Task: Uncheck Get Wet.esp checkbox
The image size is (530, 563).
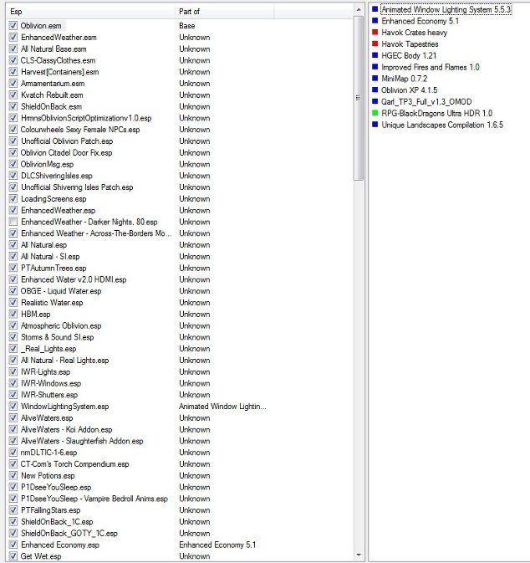Action: [13, 556]
